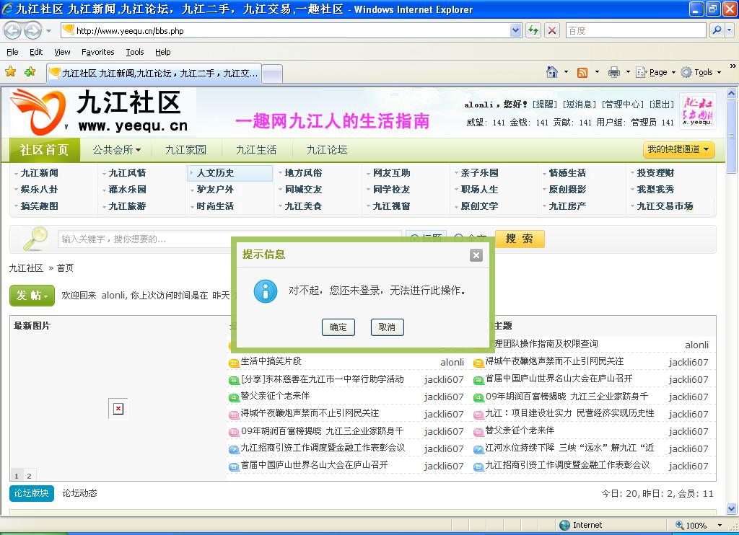Click 取消 button in the dialog

387,327
